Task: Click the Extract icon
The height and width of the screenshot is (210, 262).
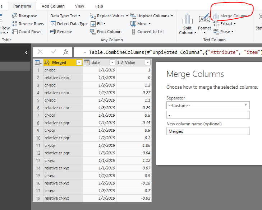Action: tap(216, 24)
